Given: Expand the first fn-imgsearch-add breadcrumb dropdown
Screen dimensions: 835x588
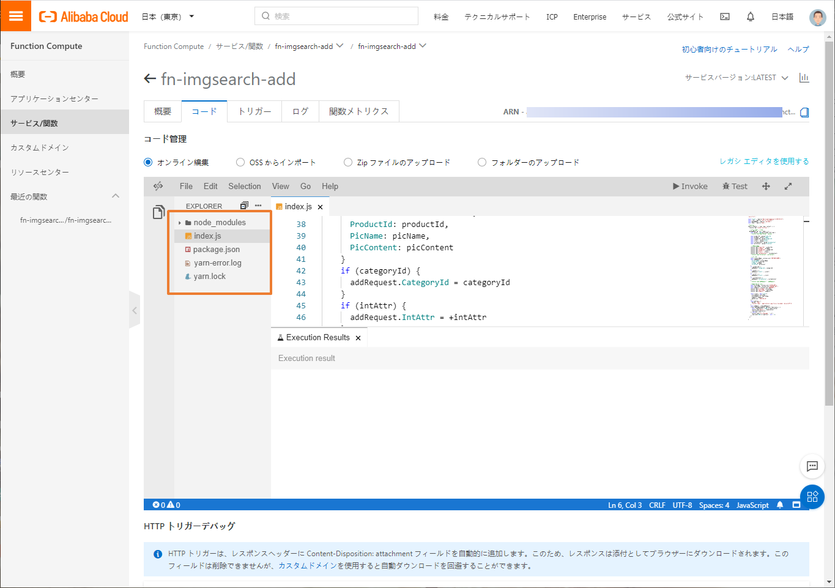Looking at the screenshot, I should 340,46.
